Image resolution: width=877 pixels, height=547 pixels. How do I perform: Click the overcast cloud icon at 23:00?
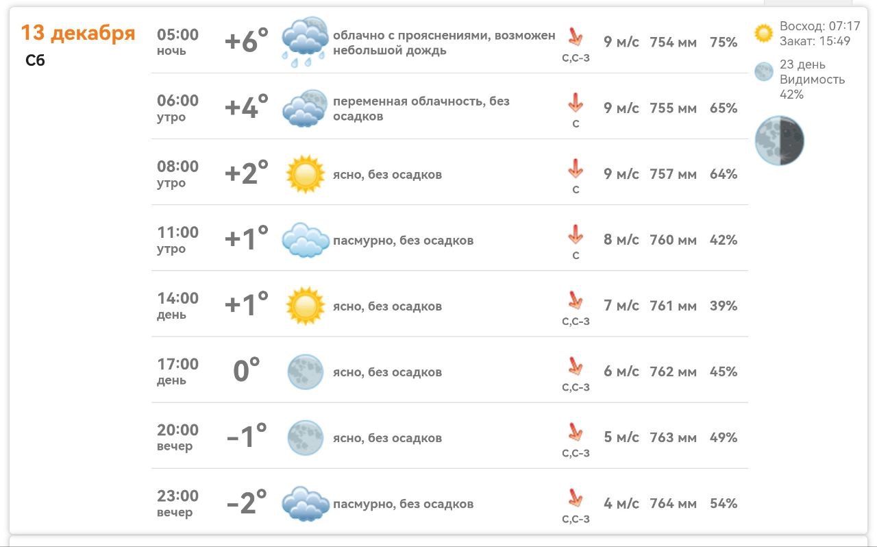click(306, 504)
